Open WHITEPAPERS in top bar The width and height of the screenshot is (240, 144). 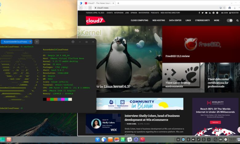144,13
